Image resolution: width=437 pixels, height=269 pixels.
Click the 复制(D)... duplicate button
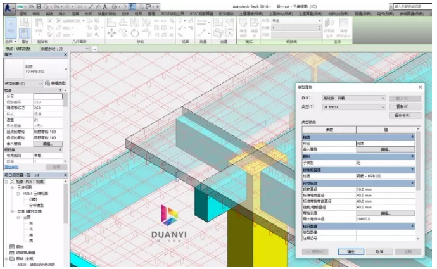tap(405, 107)
